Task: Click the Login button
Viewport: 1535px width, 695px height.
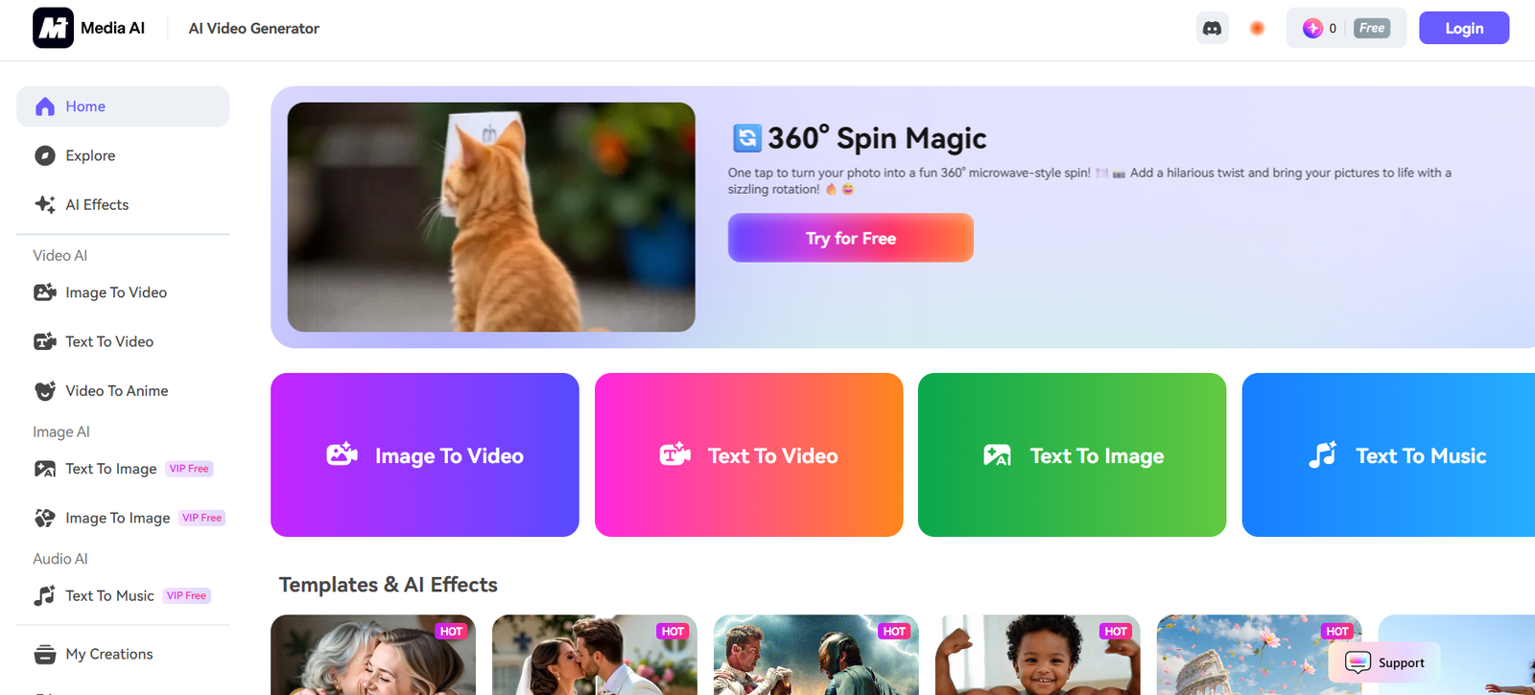Action: coord(1464,28)
